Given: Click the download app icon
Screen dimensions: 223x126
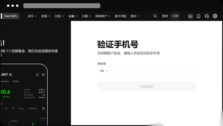Looking at the screenshot, I should [190, 16].
